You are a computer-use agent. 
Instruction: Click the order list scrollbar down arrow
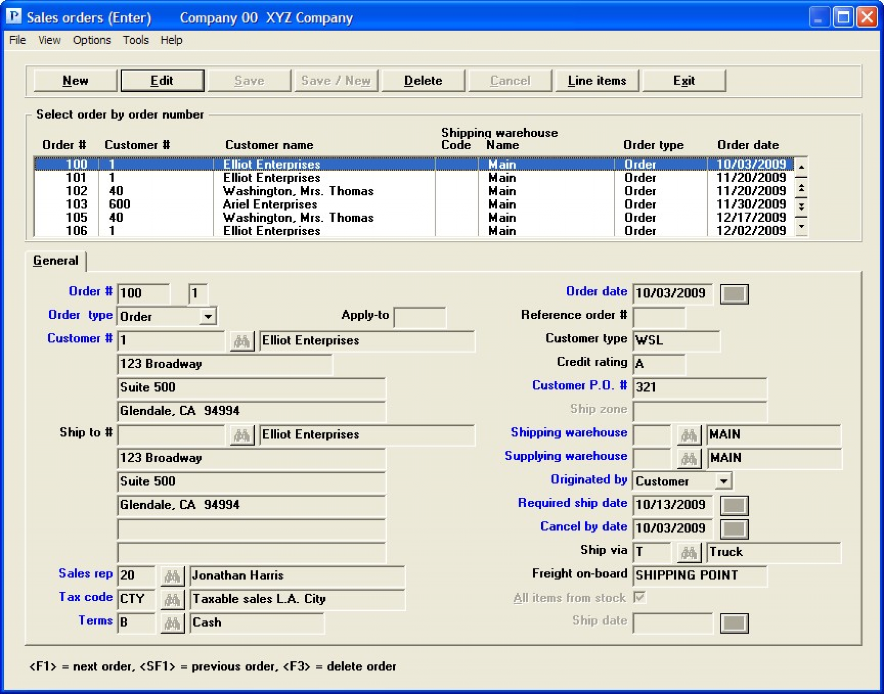pos(802,226)
